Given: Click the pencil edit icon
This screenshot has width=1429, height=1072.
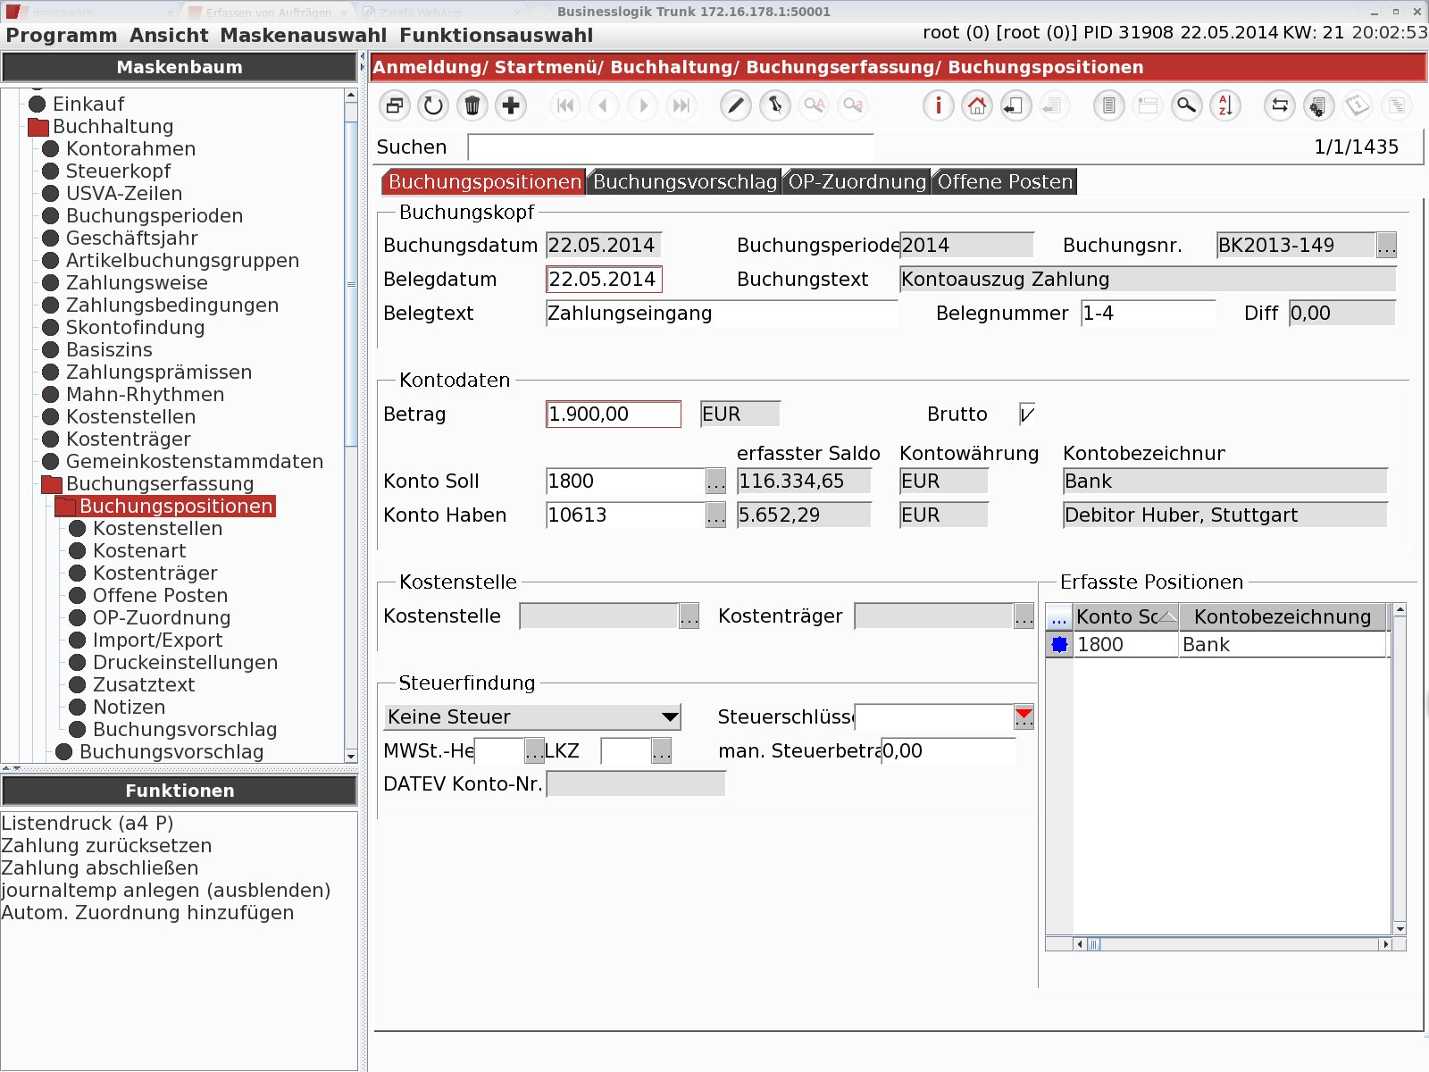Looking at the screenshot, I should [x=735, y=105].
